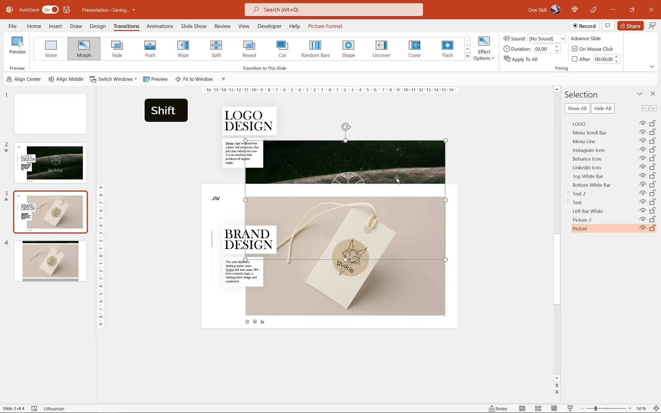The image size is (661, 413).
Task: Toggle visibility of Instagram Icon
Action: [643, 150]
